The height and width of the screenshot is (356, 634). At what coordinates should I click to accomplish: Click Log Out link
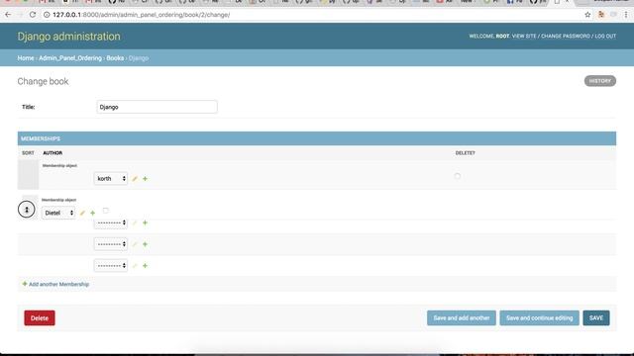click(x=605, y=36)
